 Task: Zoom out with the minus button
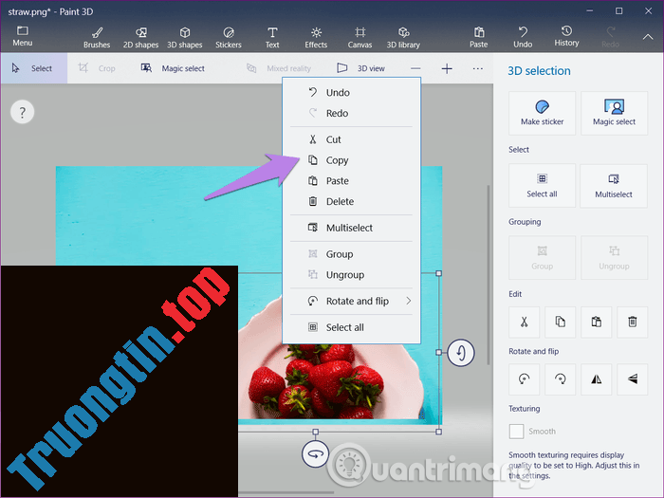click(415, 68)
